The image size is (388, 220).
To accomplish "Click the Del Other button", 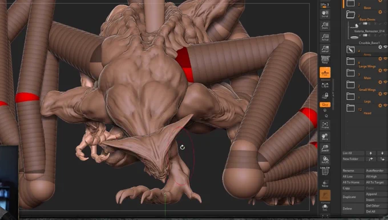I will click(x=377, y=206).
